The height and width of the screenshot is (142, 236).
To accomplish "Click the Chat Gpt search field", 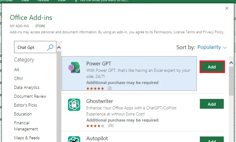I will (x=31, y=47).
